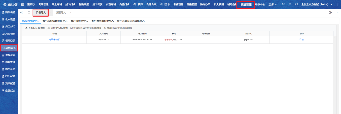Viewport: 341px width, 114px height.
Task: Open 企微后台 in the sidebar
Action: click(9, 91)
